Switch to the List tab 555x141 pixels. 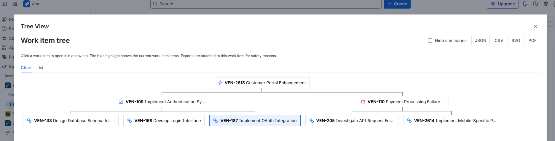point(40,68)
